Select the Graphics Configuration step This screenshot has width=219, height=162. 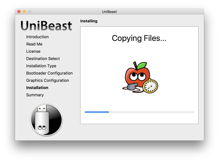pos(47,80)
